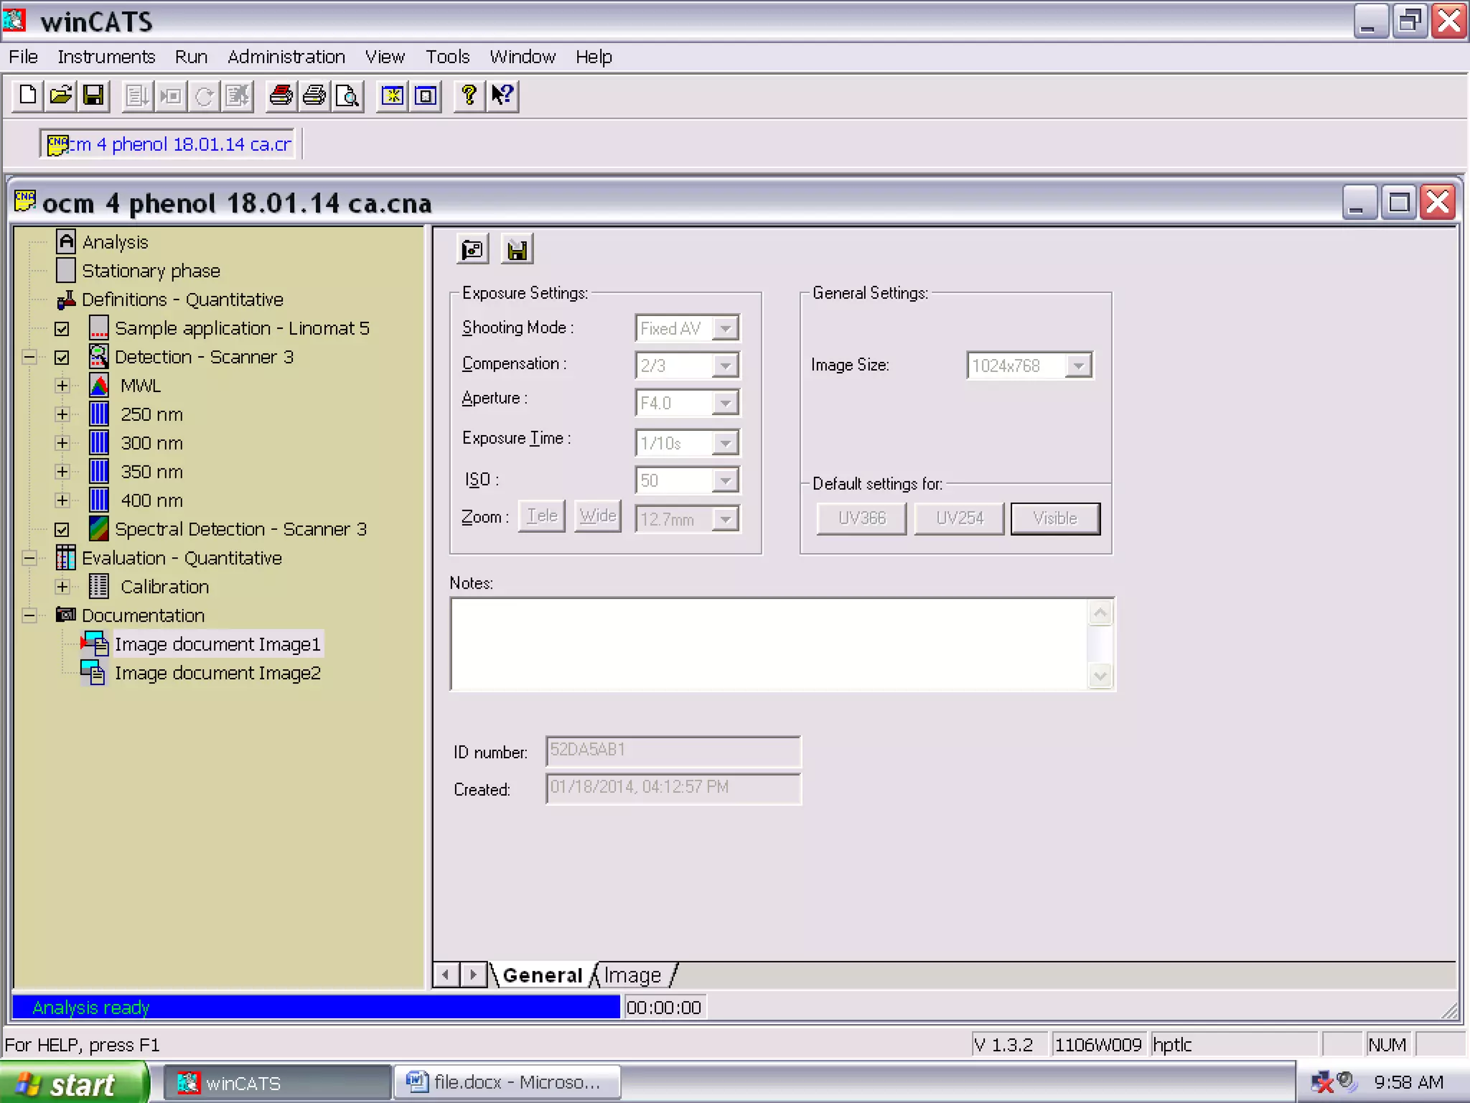Toggle Sample application Linomat 5 checkbox
The height and width of the screenshot is (1103, 1470).
click(62, 329)
